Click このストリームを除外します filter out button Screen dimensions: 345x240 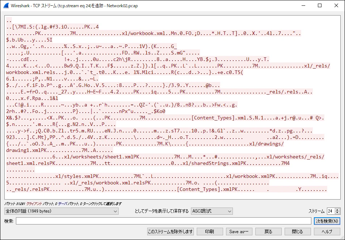[170, 231]
